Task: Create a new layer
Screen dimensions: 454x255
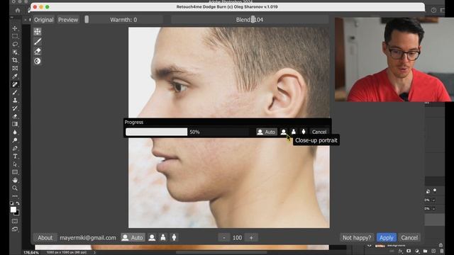Action: [433, 251]
